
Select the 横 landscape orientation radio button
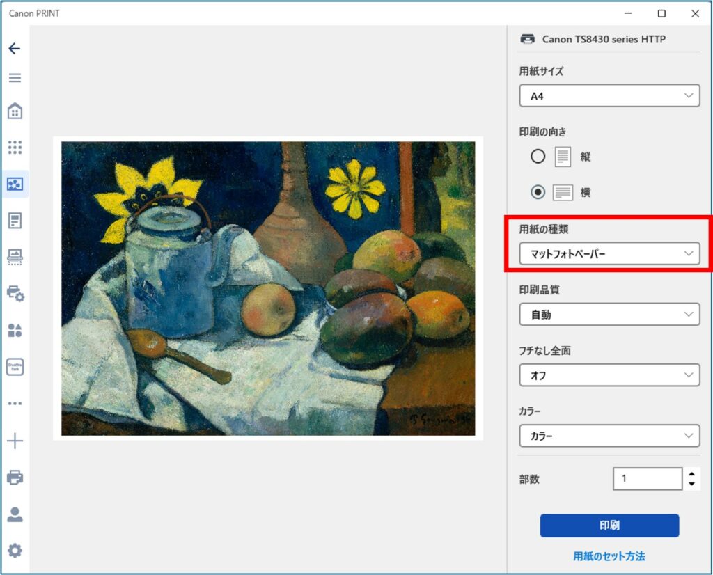click(538, 193)
